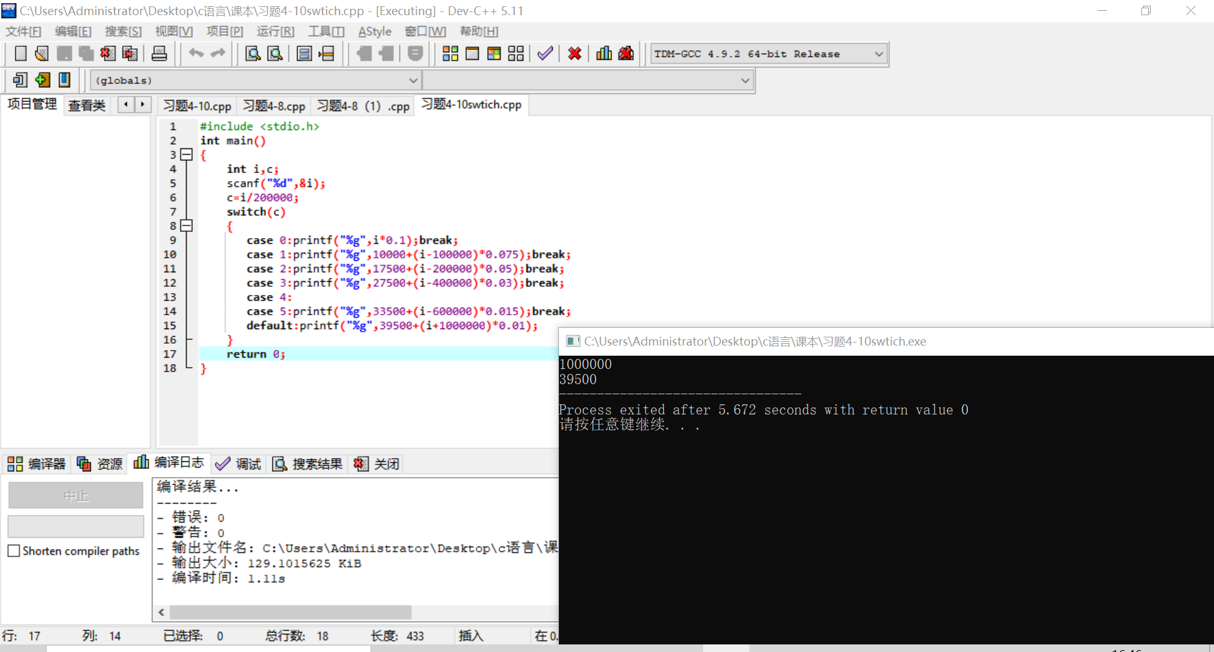Open the 调试 bottom tab
The height and width of the screenshot is (652, 1214).
[x=238, y=464]
